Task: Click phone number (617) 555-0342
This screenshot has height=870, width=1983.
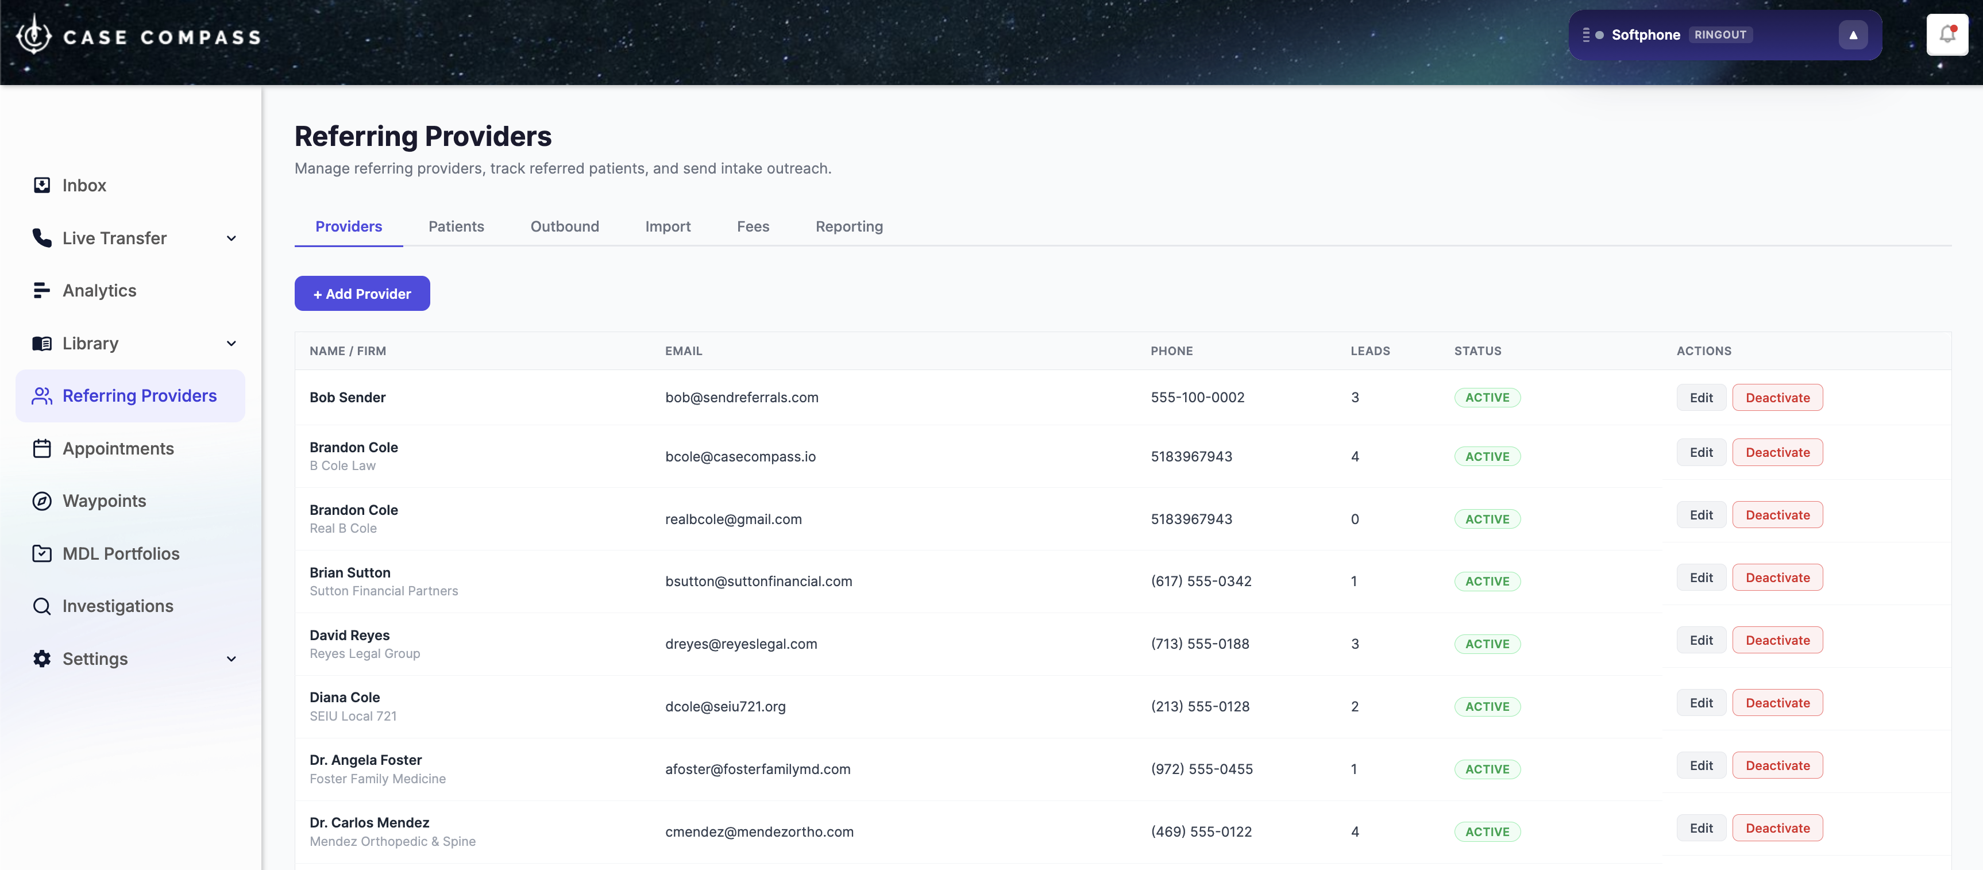Action: pos(1201,582)
